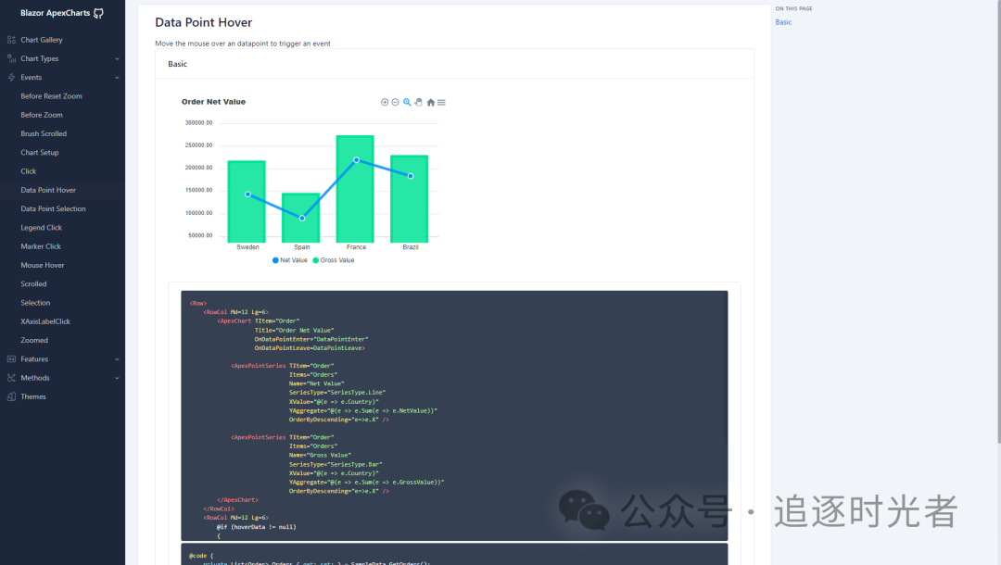The width and height of the screenshot is (1001, 565).
Task: Click the zoom in plus icon on chart
Action: click(385, 102)
